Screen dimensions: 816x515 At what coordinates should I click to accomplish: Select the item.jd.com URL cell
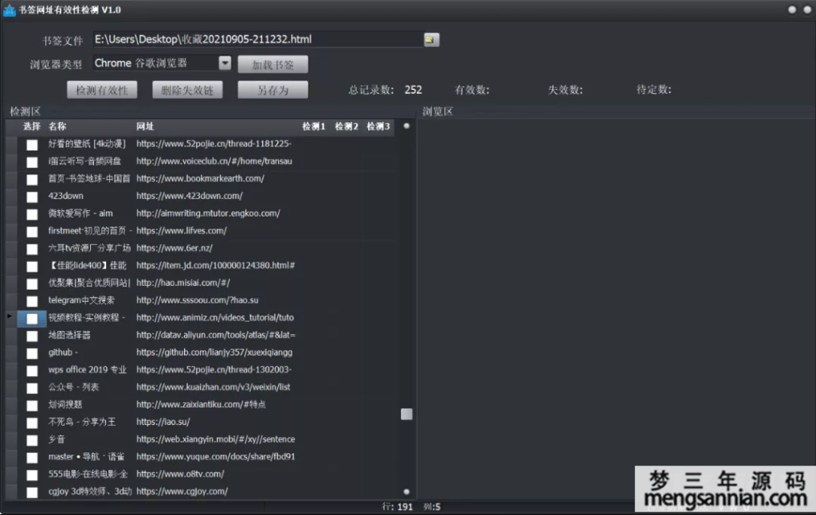pyautogui.click(x=215, y=266)
